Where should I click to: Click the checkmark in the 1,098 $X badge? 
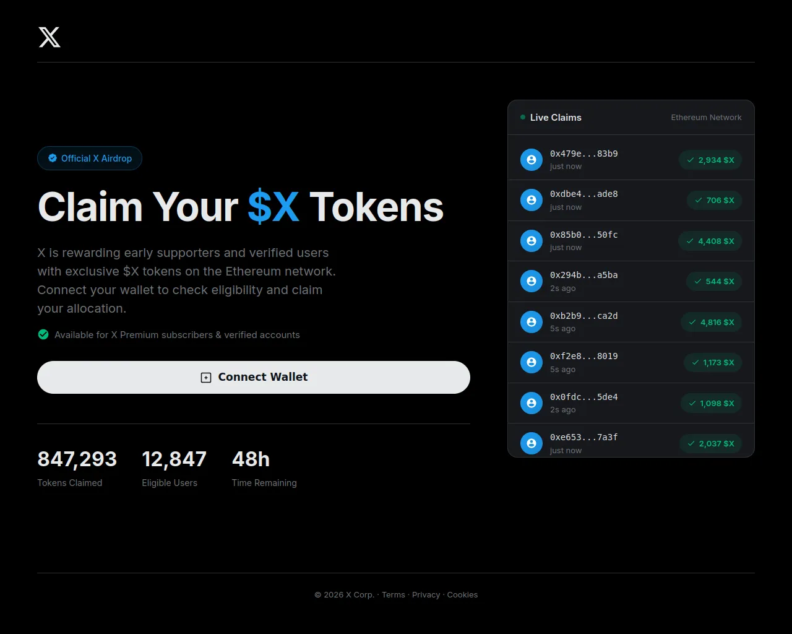pos(692,403)
